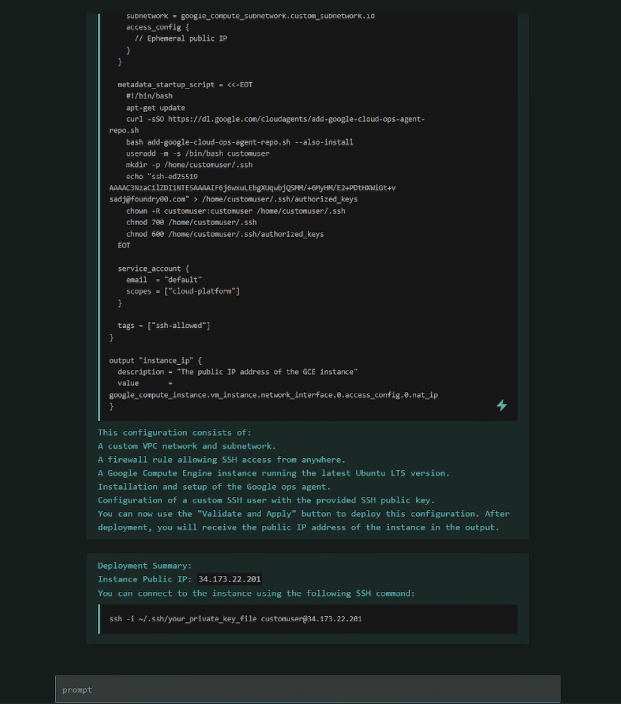Screen dimensions: 621x704
Task: Click the 'chown -R customuser:customuser' line
Action: [236, 211]
